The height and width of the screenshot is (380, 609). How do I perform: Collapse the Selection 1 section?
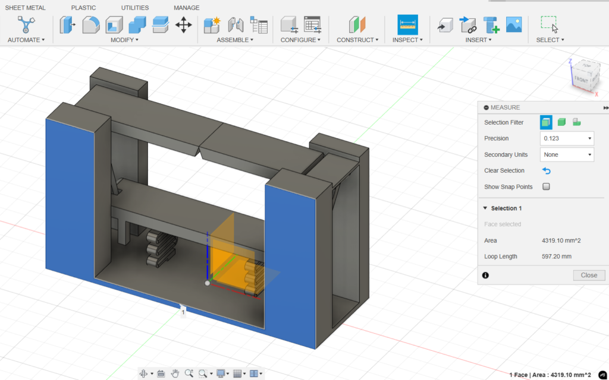pos(485,208)
